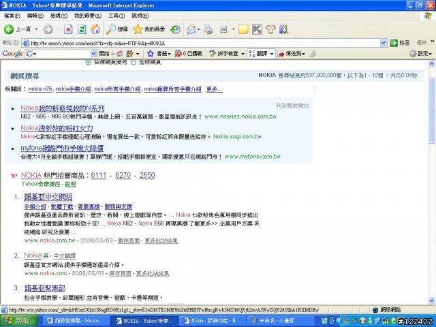Expand the Back button history dropdown arrow

(36, 29)
